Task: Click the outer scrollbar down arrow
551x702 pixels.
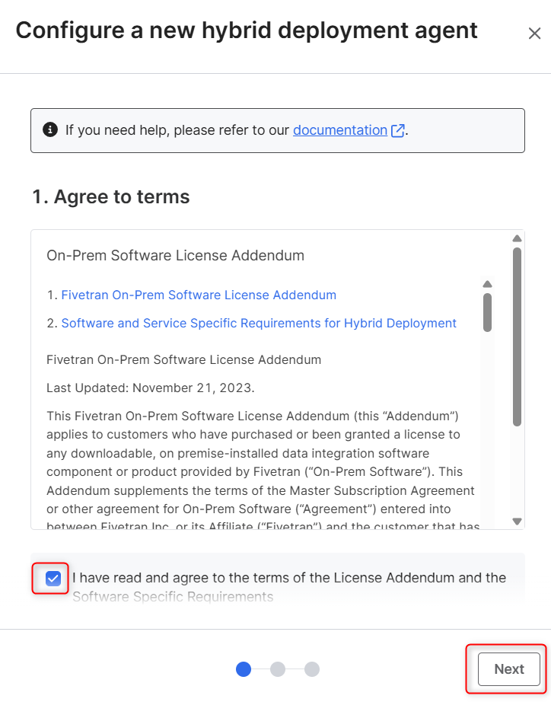Action: 517,521
